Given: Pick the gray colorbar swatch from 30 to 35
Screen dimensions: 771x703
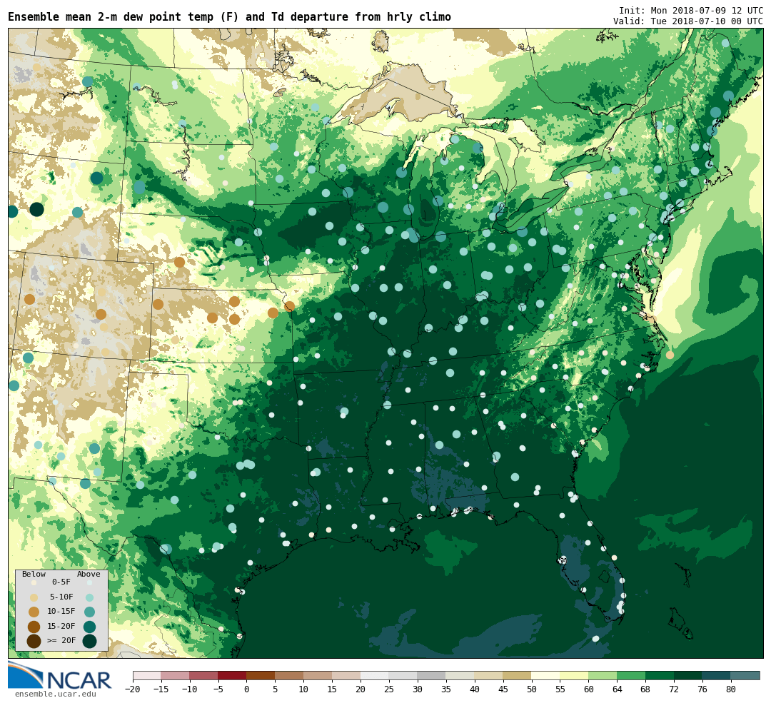Looking at the screenshot, I should pos(432,675).
